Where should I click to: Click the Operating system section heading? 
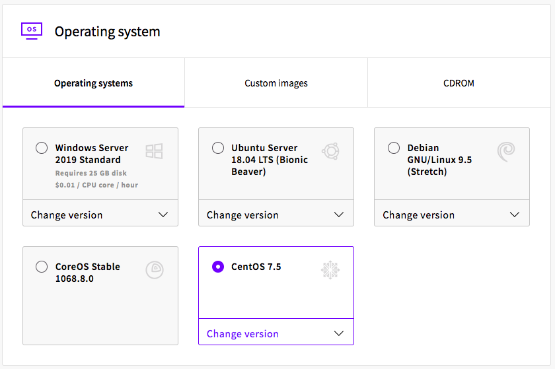pos(107,32)
